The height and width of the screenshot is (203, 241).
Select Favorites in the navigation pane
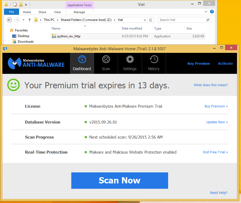point(21,30)
